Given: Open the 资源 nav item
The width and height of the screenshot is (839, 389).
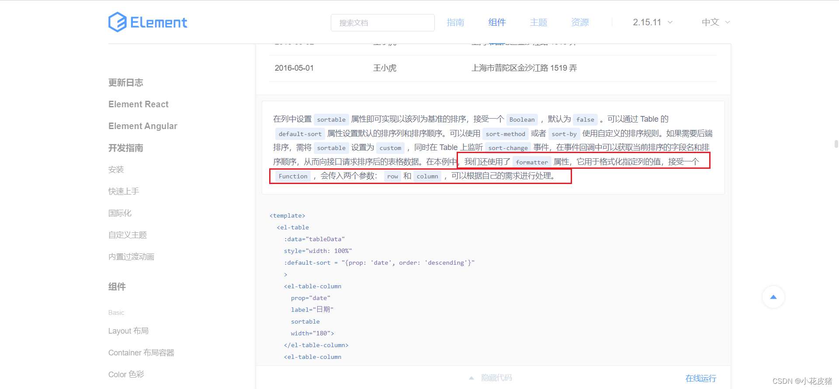Looking at the screenshot, I should [x=580, y=22].
